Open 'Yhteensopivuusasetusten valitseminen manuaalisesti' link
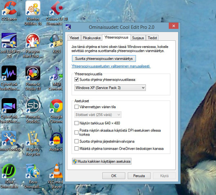This screenshot has width=216, height=195. point(111,66)
